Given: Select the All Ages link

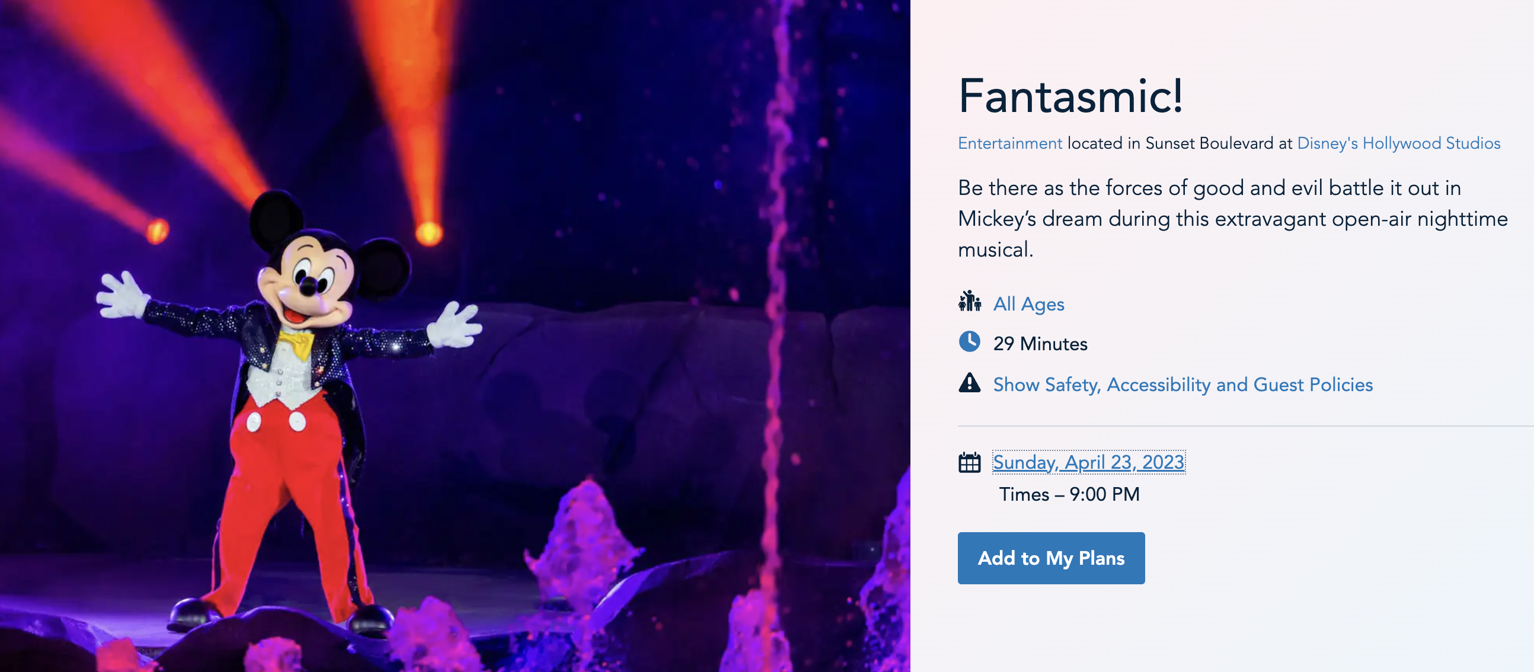Looking at the screenshot, I should click(1028, 304).
